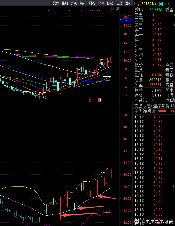Open the 叠加 overlay menu
Viewport: 175px width, 226px height.
click(x=65, y=3)
